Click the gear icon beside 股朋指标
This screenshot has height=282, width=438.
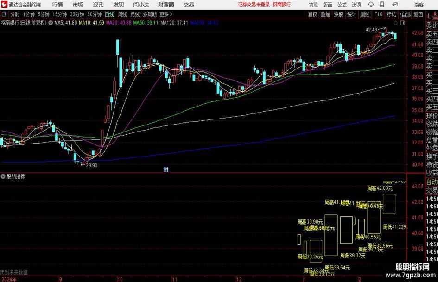[x=3, y=176]
